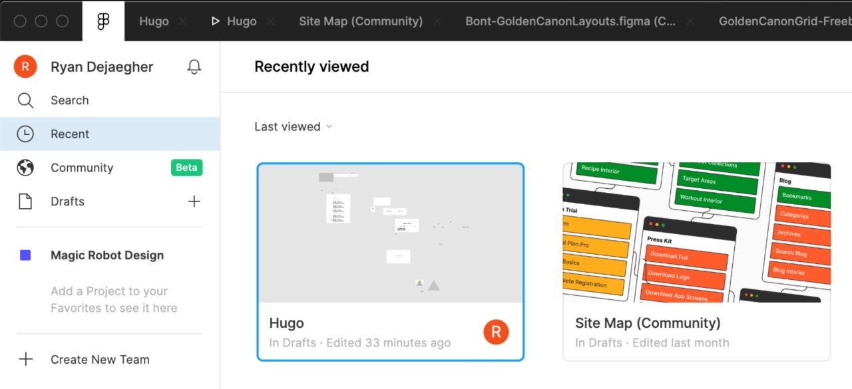The height and width of the screenshot is (389, 852).
Task: Select Create New Team
Action: (100, 360)
